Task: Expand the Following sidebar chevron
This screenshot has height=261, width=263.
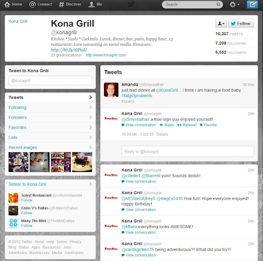Action: (x=90, y=107)
